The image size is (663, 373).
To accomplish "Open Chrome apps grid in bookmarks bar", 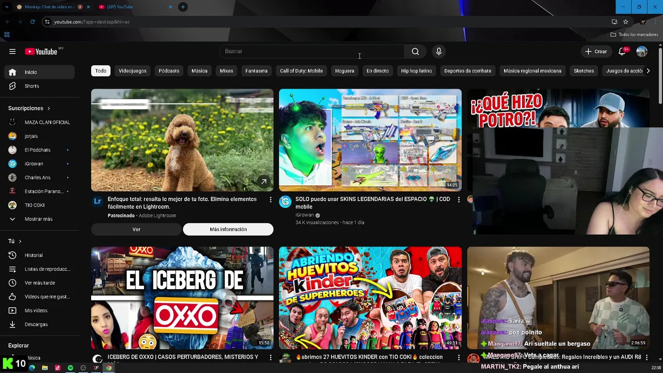I will 7,35.
